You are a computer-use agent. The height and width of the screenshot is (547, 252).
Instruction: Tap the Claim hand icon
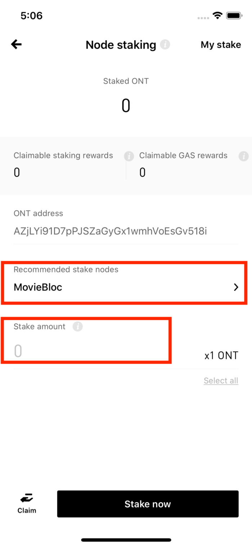(27, 499)
